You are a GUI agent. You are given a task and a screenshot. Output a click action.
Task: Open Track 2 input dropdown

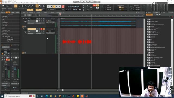tap(32, 33)
